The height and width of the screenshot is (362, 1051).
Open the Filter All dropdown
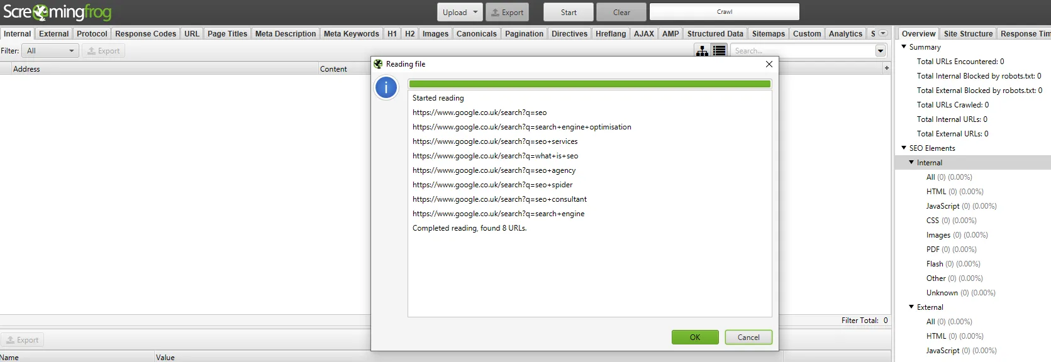tap(50, 51)
